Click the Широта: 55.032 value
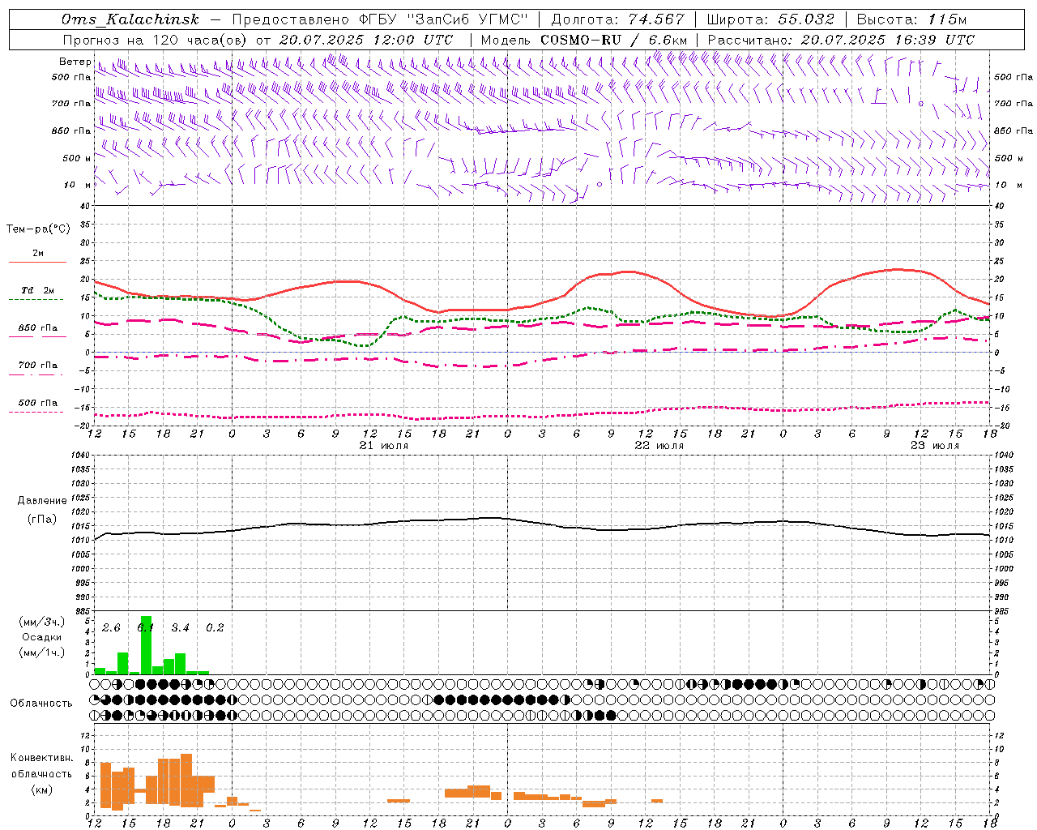The width and height of the screenshot is (1037, 830). pos(770,20)
